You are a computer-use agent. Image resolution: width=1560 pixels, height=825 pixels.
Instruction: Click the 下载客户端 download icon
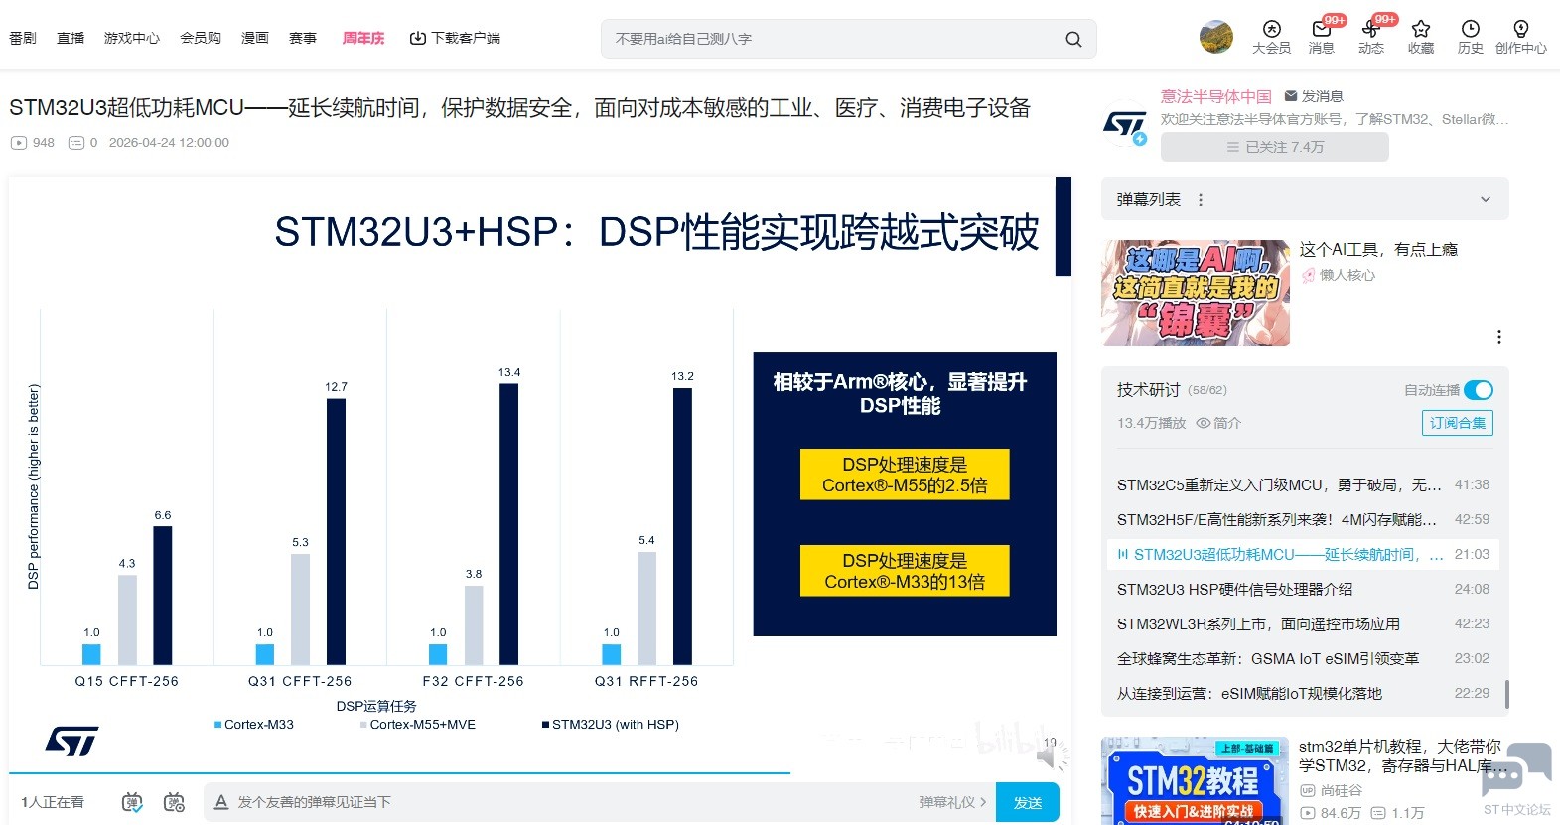point(418,38)
